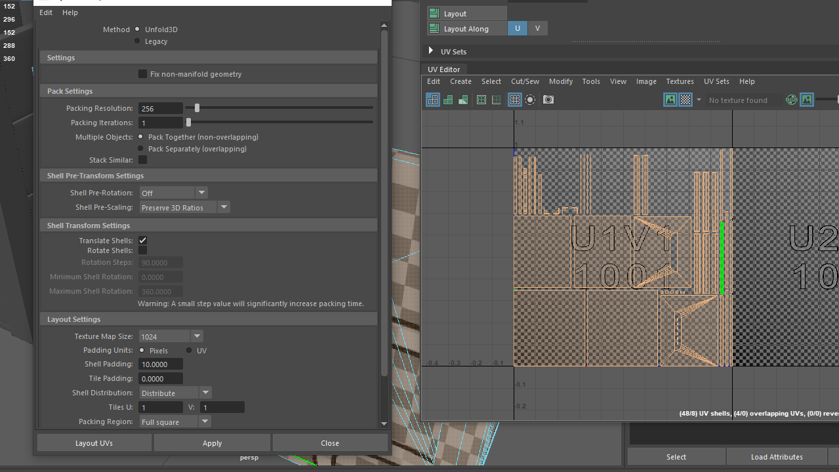The height and width of the screenshot is (472, 839).
Task: Select Legacy method radio button
Action: 137,41
